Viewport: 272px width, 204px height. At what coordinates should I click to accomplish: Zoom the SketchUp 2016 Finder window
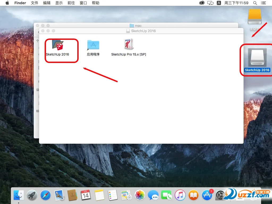coord(53,31)
